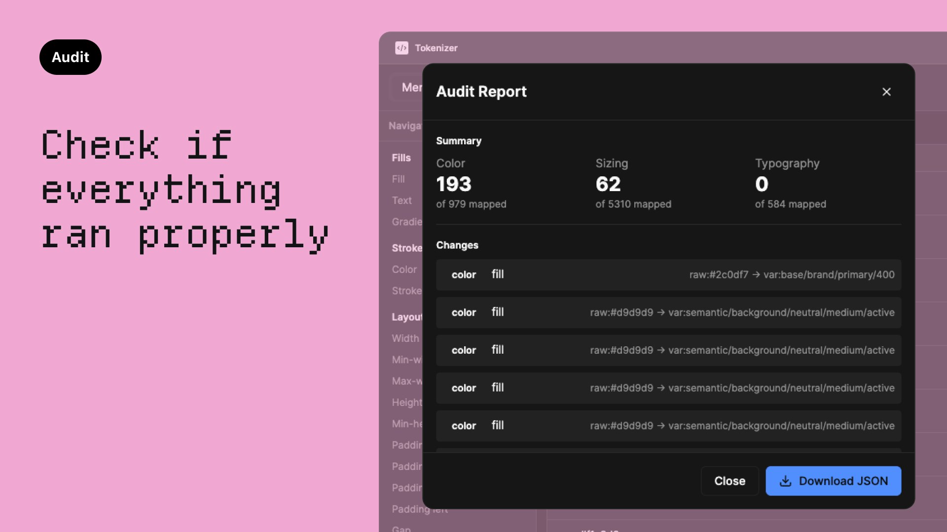Open the Fill item in sidebar
This screenshot has width=947, height=532.
399,179
